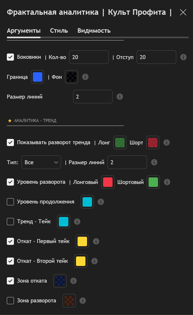Click info icon for Откат - Первый тейк
Image resolution: width=193 pixels, height=315 pixels.
pos(96,241)
